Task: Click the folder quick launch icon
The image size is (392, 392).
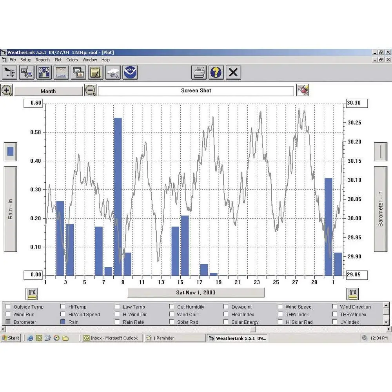Action: pos(65,338)
